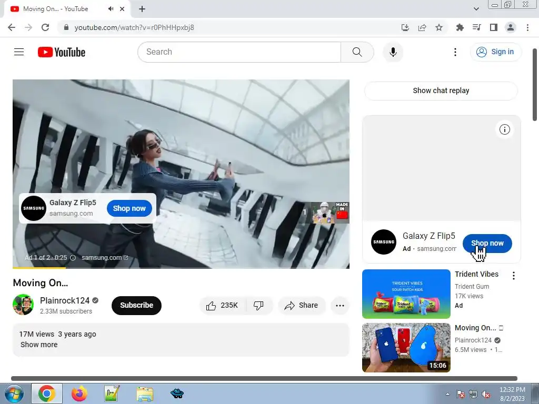Image resolution: width=539 pixels, height=404 pixels.
Task: Open the Chrome profile avatar
Action: click(511, 27)
